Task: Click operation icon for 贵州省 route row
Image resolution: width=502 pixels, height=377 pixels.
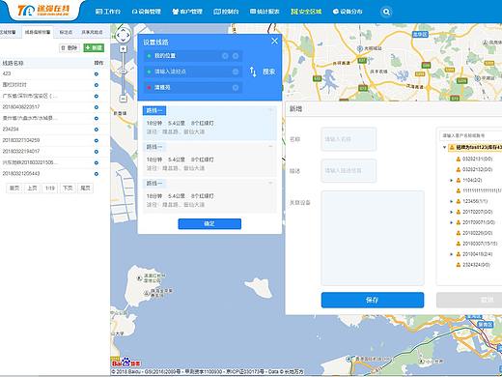Action: 97,118
